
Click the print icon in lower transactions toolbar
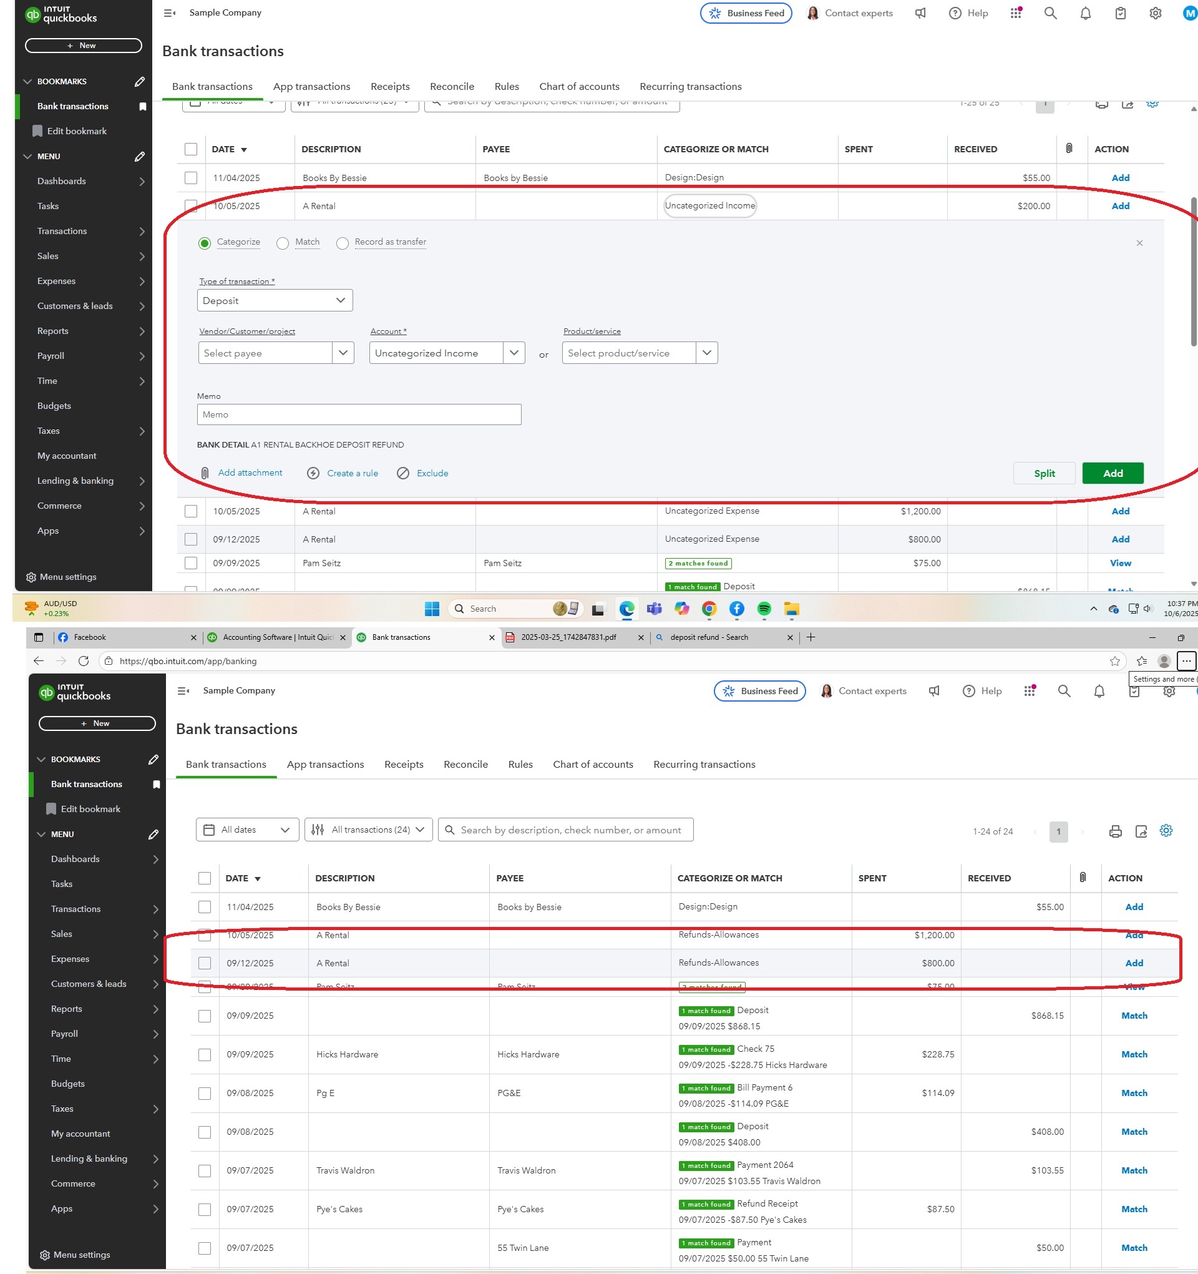click(1115, 831)
